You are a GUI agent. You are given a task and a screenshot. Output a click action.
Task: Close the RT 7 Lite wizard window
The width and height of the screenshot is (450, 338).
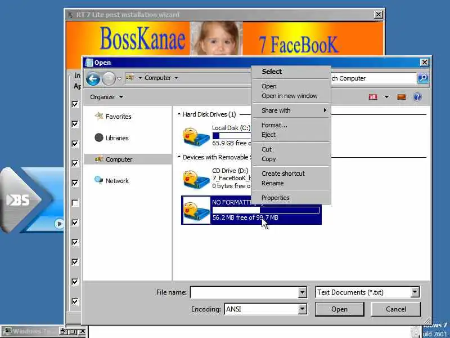point(379,15)
